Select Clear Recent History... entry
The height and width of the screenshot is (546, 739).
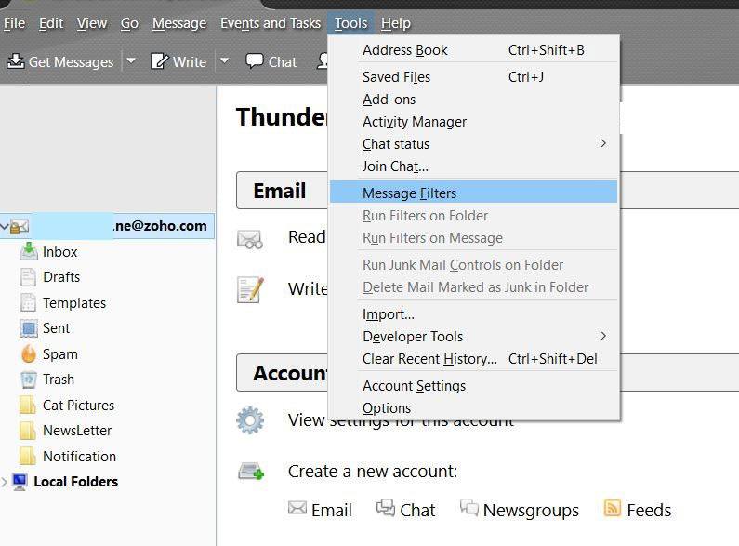click(474, 359)
